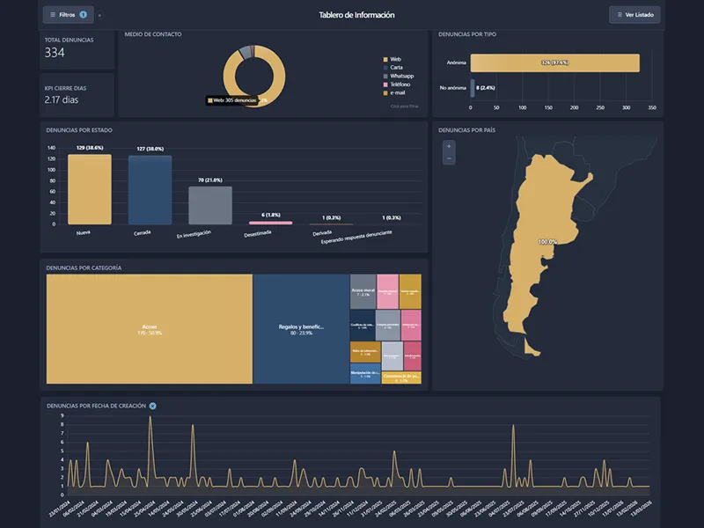Select Regalos y beneficios treemap tile
Screen dimensions: 704x528
click(x=301, y=328)
